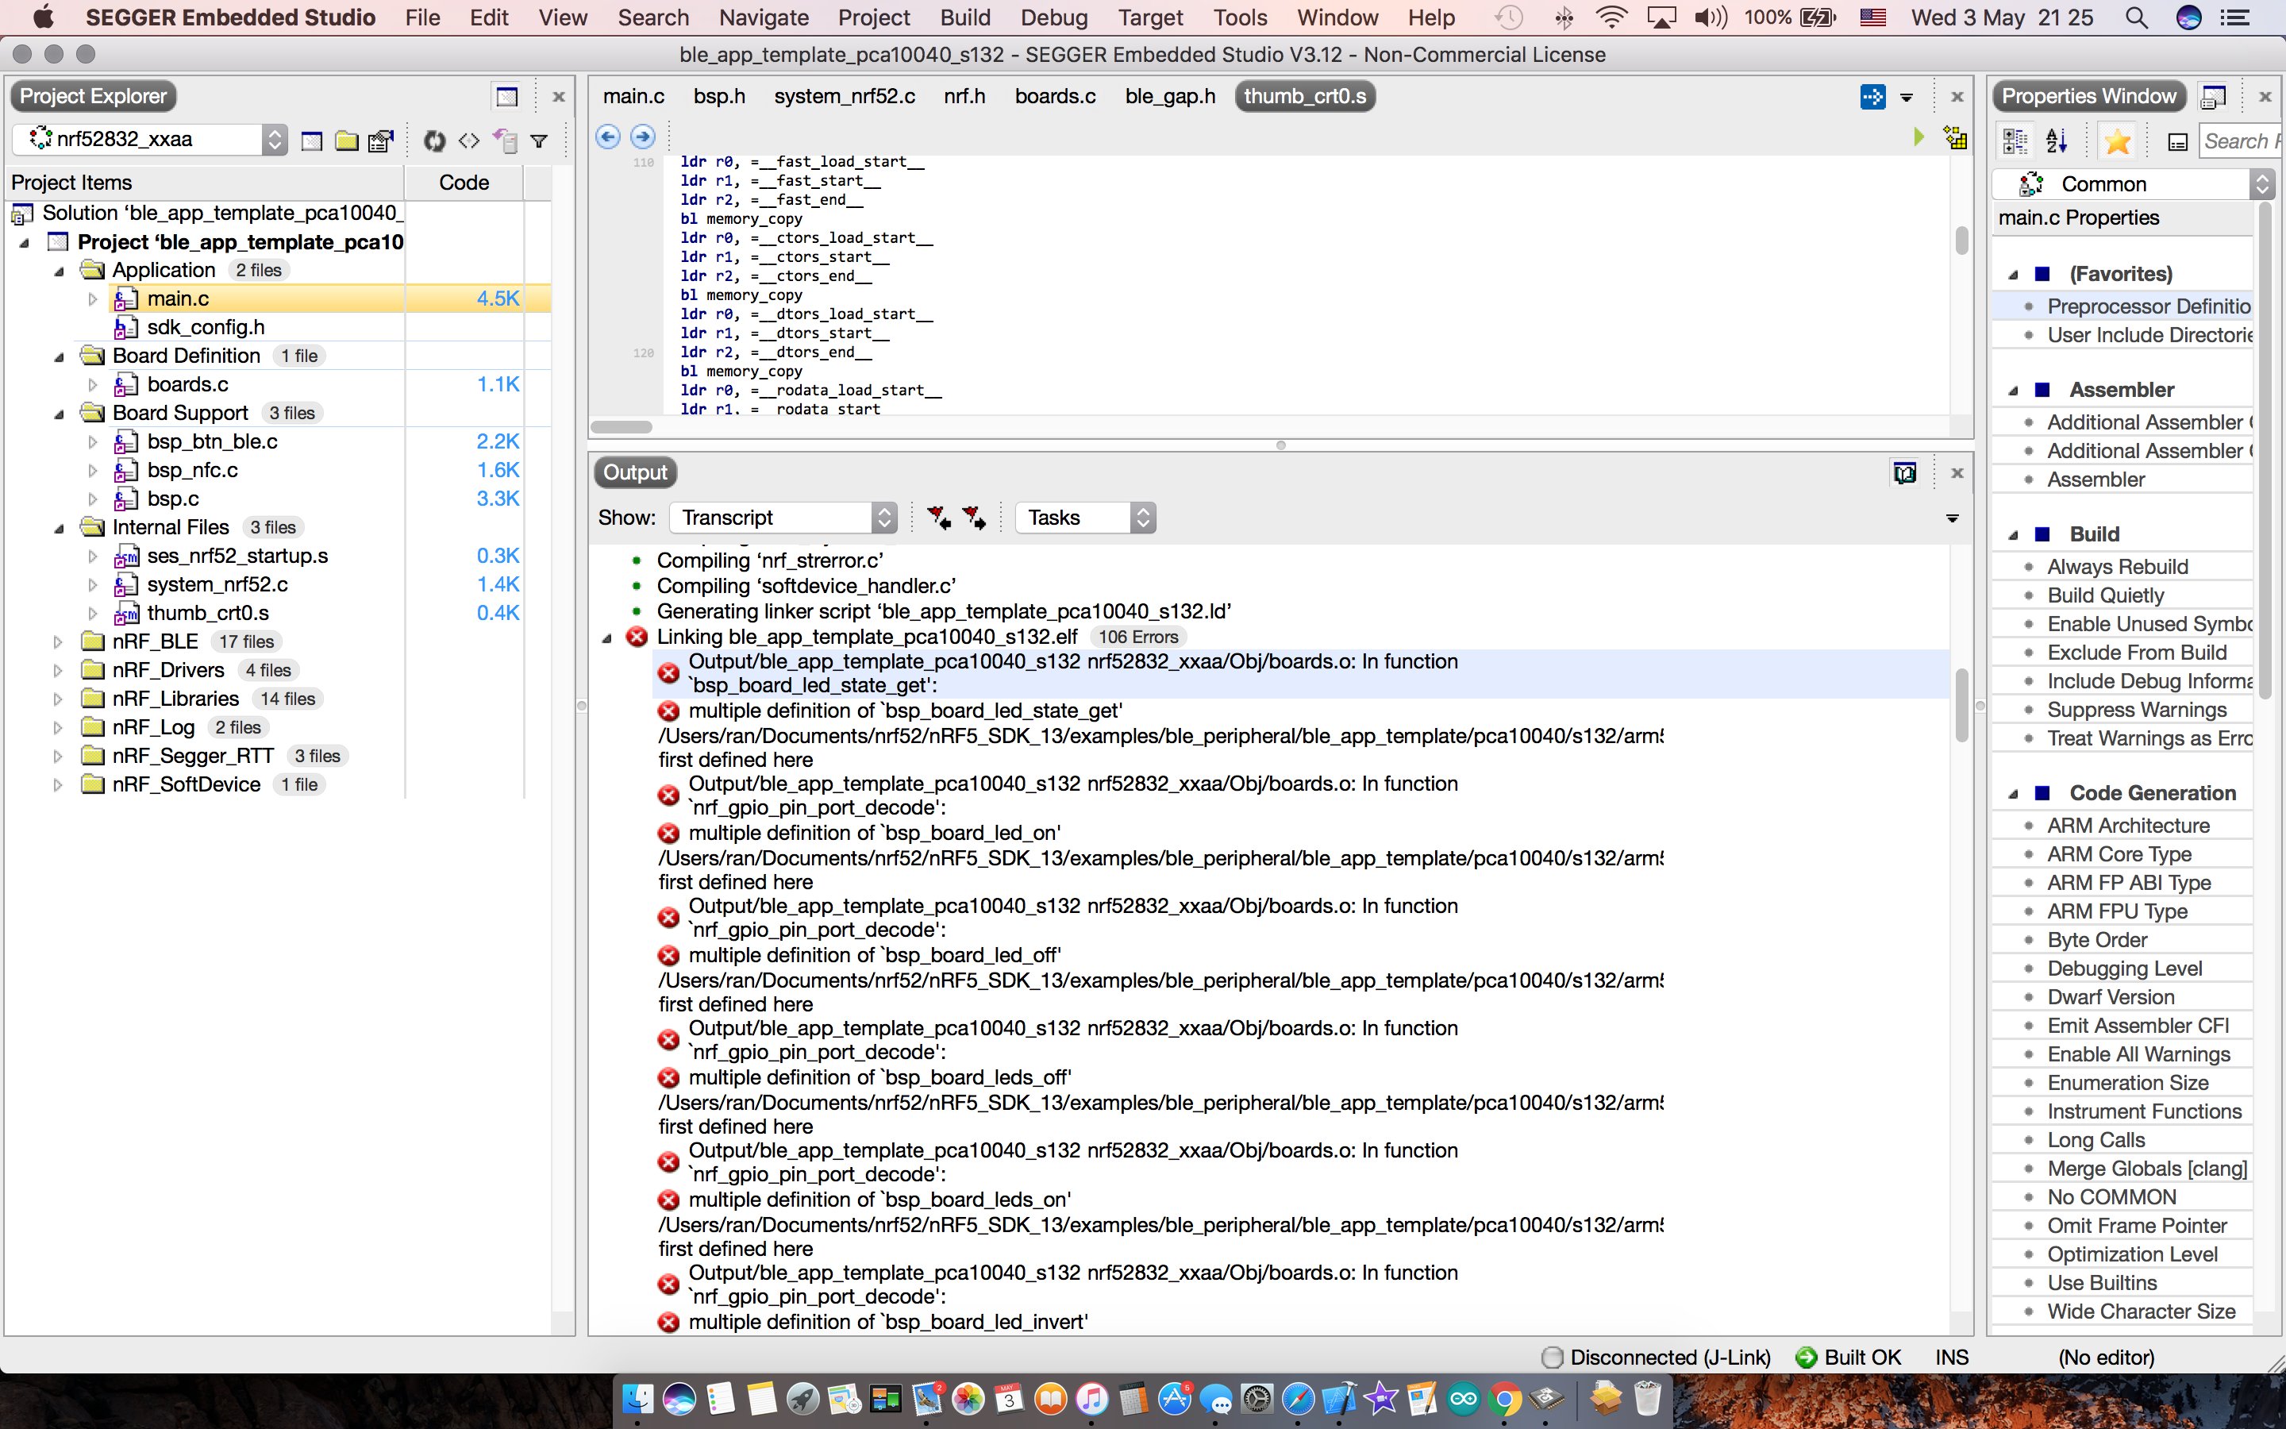Open the Target menu
The image size is (2286, 1429).
click(1149, 18)
